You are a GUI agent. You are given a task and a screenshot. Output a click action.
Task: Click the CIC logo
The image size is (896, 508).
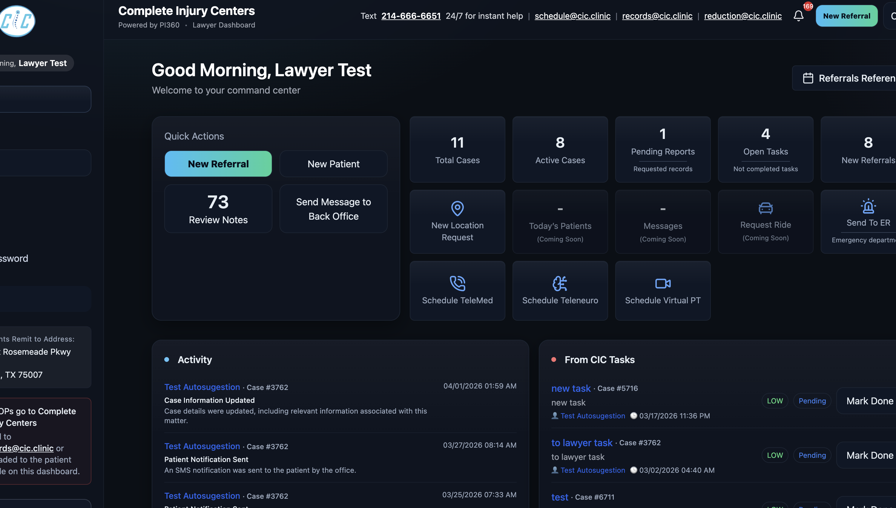(x=16, y=21)
